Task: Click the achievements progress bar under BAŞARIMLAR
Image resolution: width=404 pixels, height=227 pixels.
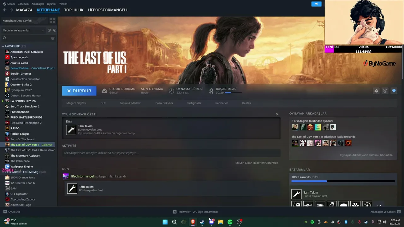Action: tap(343, 181)
